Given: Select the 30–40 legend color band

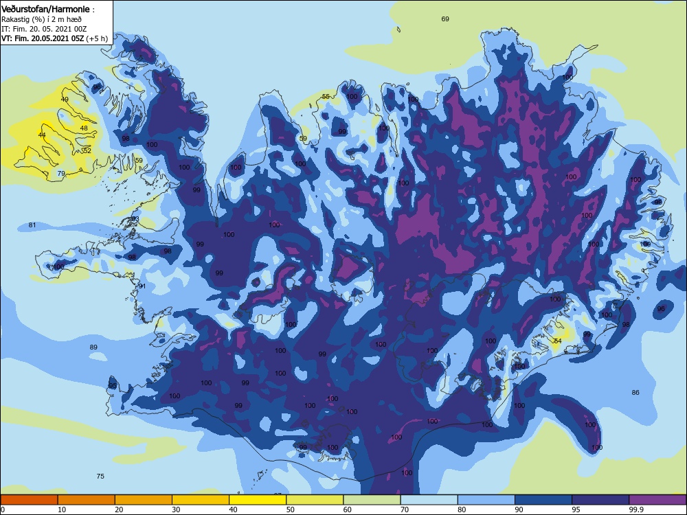Looking at the screenshot, I should (201, 500).
